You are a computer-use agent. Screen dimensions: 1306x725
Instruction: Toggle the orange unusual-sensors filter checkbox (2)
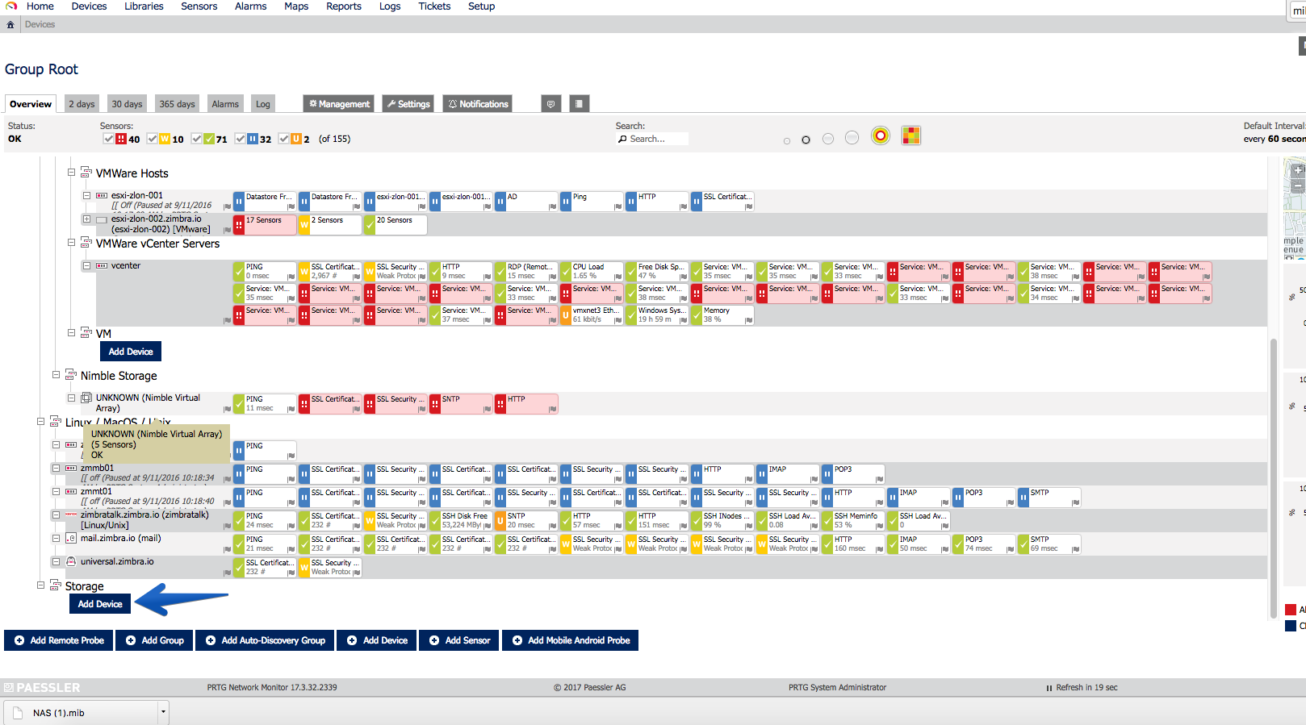click(283, 139)
